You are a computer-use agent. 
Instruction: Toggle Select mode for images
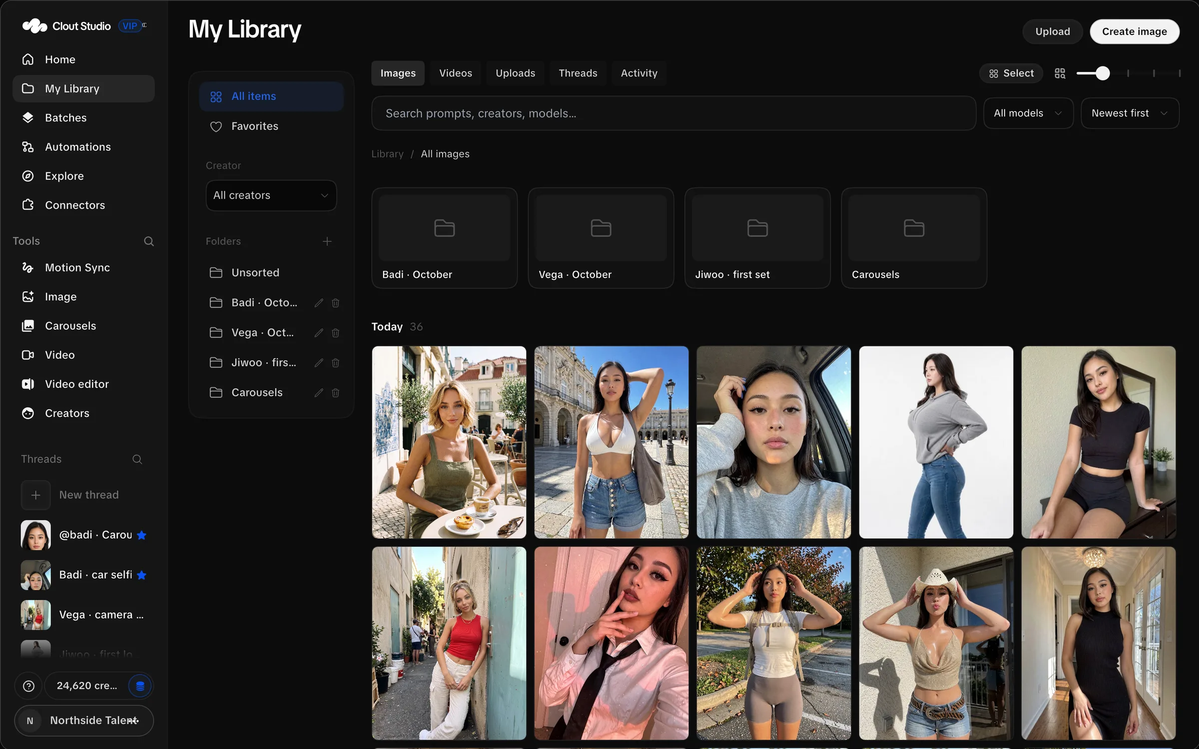click(1011, 73)
